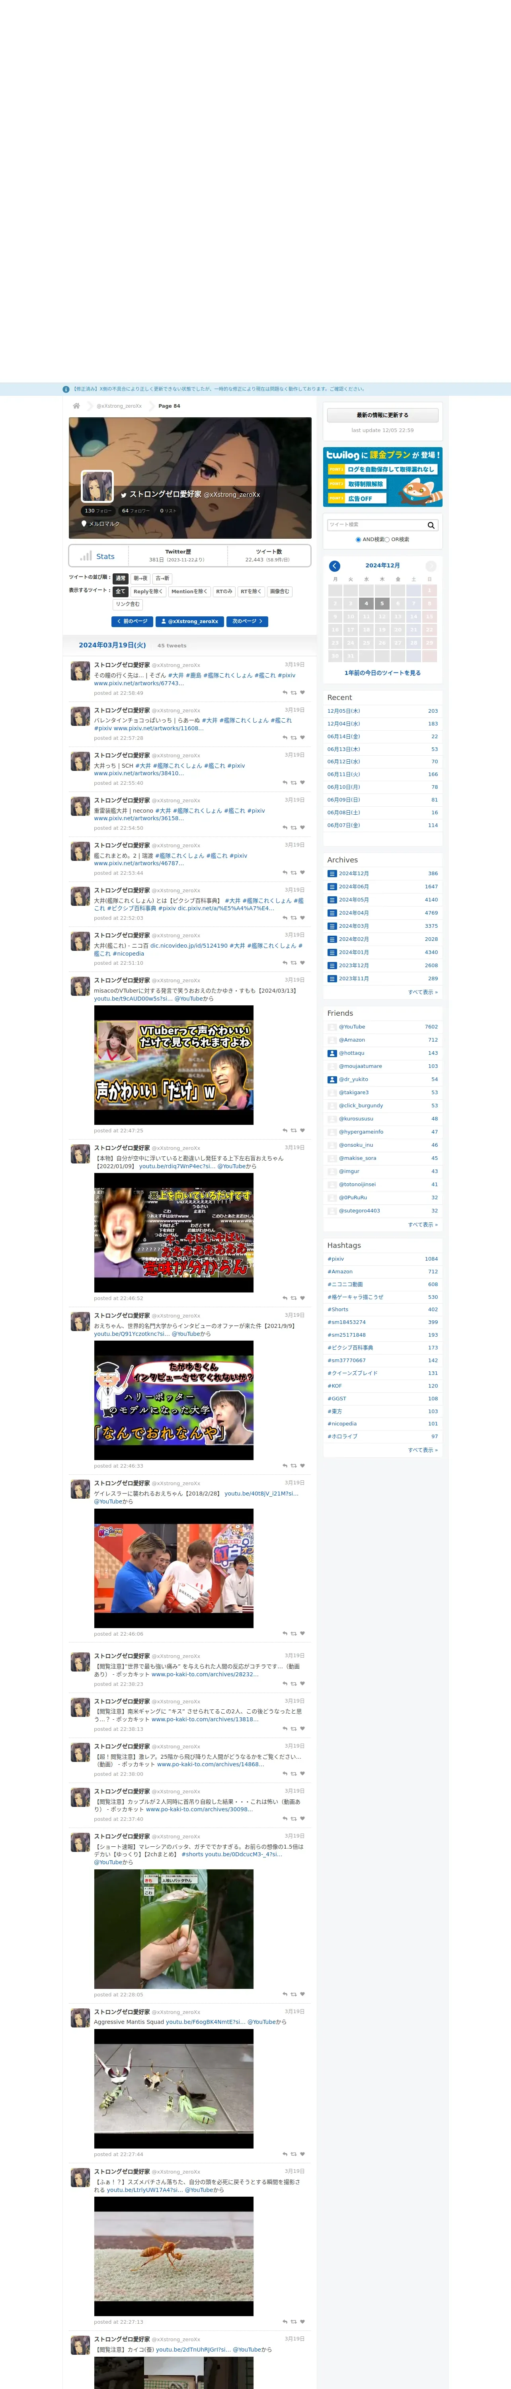Reply to the tweet posted at 22:58:49
511x2389 pixels.
(x=285, y=693)
